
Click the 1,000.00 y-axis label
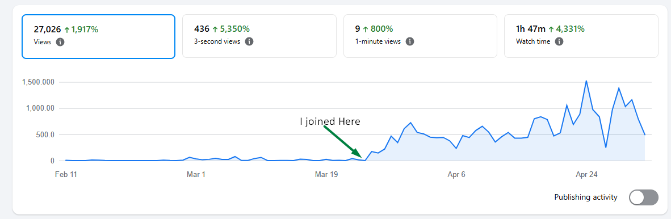coord(41,108)
